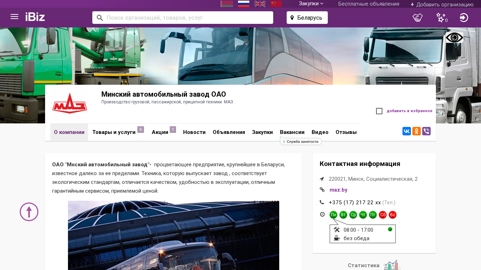Click the MAZ company logo
Screen dimensions: 481x270
(x=70, y=103)
